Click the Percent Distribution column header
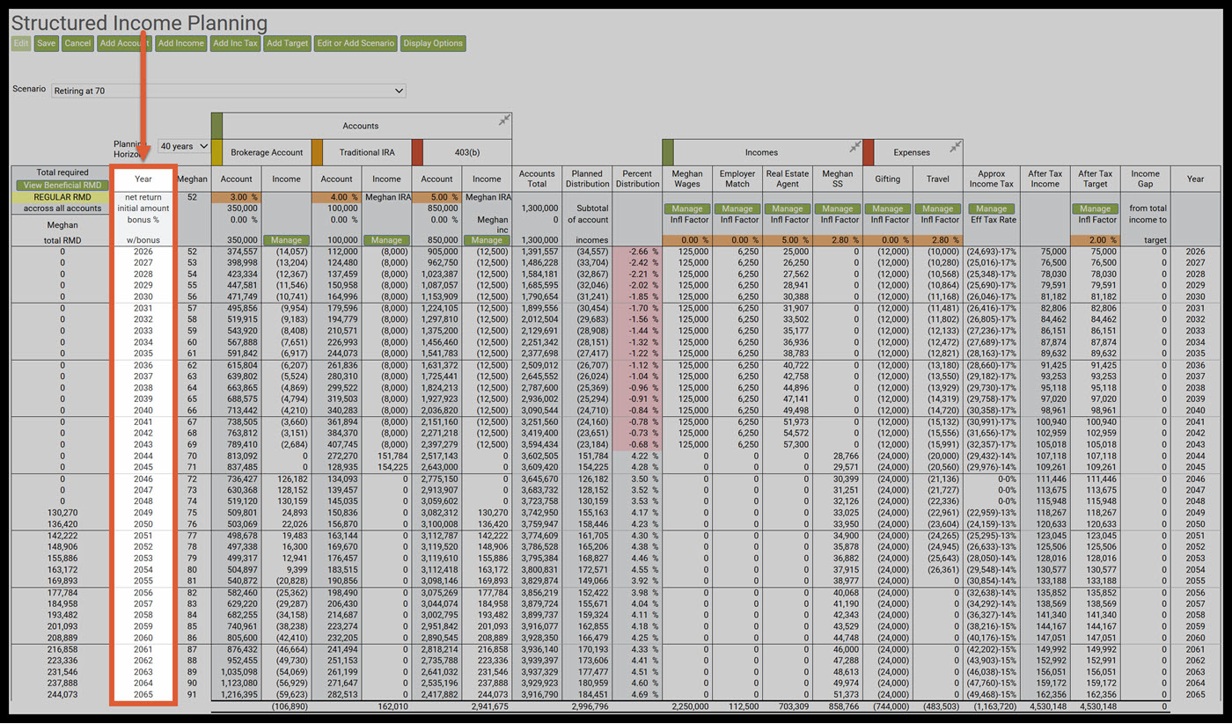 pyautogui.click(x=637, y=179)
